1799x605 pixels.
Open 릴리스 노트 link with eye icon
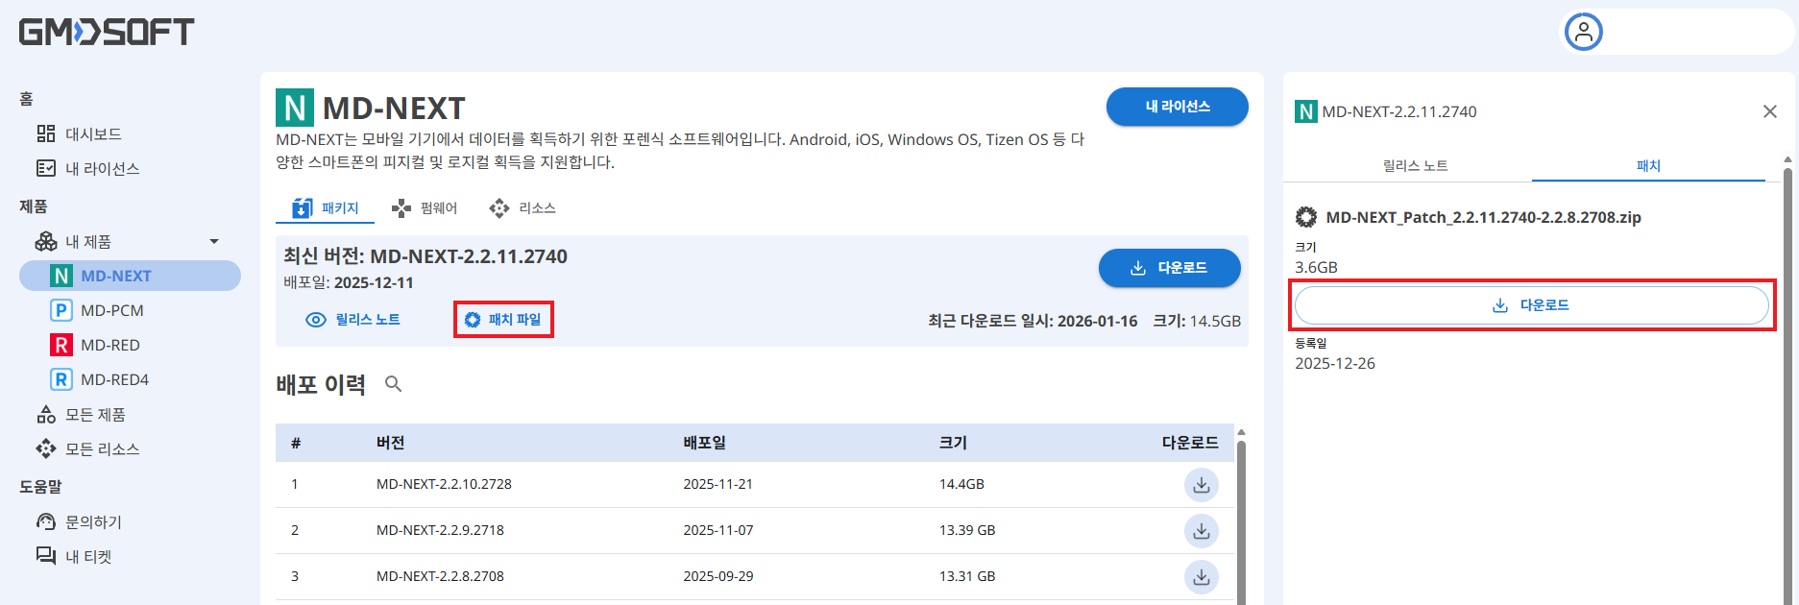(x=353, y=320)
